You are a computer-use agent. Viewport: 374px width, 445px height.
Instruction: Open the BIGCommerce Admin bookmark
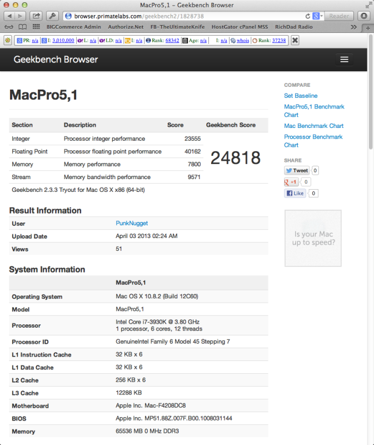[x=74, y=27]
